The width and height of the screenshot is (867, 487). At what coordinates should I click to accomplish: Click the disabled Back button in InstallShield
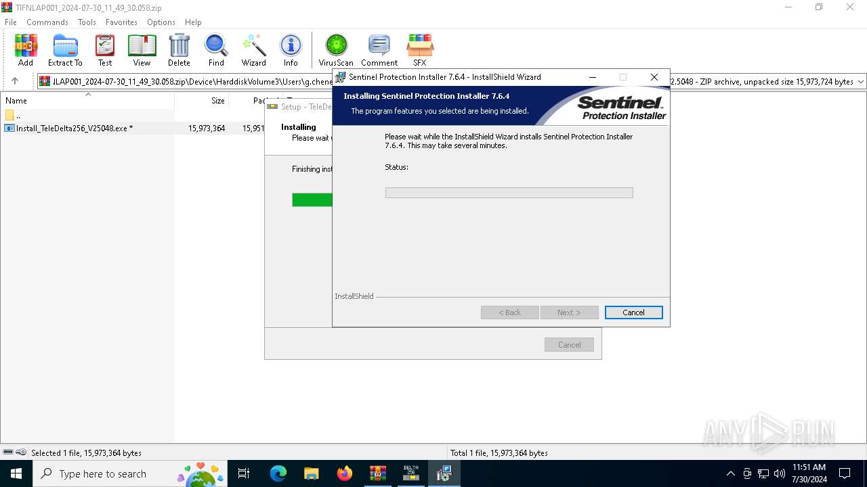[x=510, y=312]
